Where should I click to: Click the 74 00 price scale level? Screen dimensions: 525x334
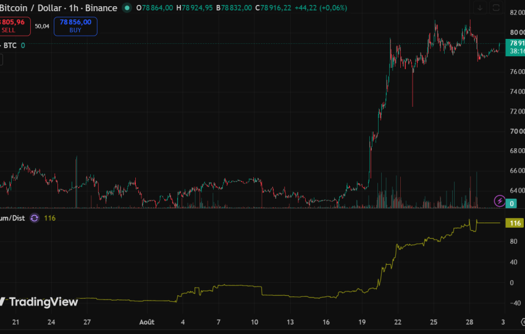(518, 91)
